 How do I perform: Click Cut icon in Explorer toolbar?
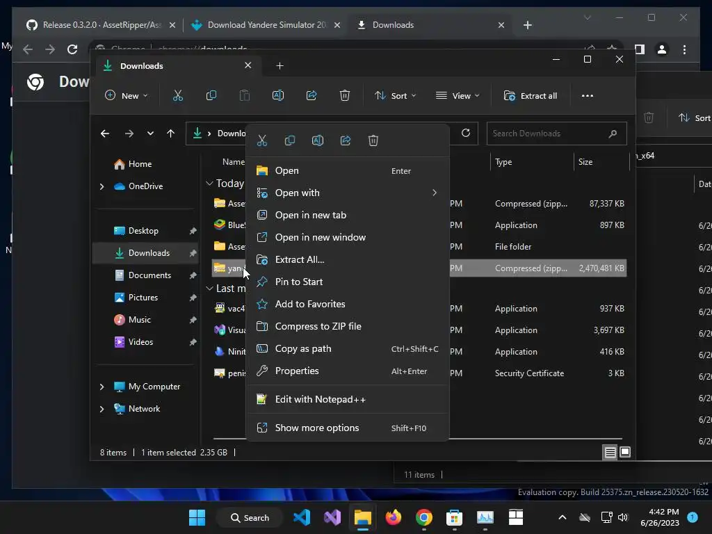click(x=177, y=96)
